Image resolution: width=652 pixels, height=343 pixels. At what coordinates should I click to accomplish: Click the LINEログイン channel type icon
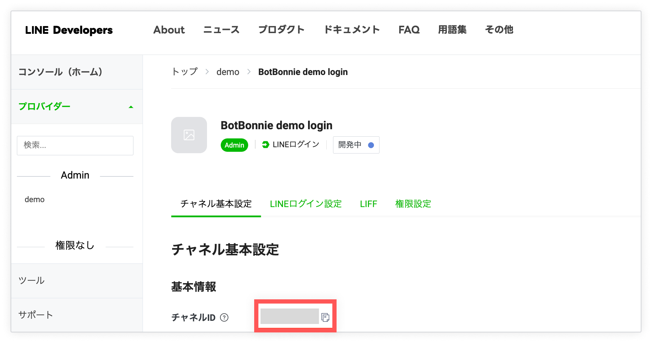click(x=266, y=144)
